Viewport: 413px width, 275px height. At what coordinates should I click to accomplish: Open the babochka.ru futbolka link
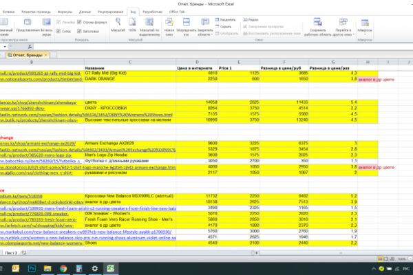click(x=40, y=161)
